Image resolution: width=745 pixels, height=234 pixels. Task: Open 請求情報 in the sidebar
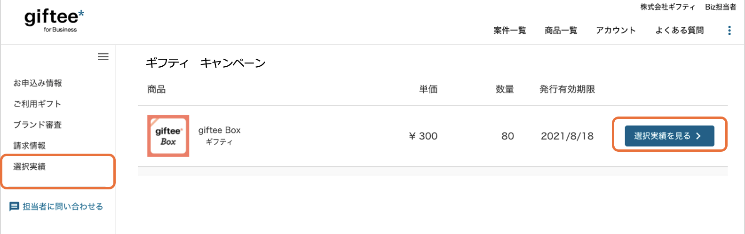(30, 146)
